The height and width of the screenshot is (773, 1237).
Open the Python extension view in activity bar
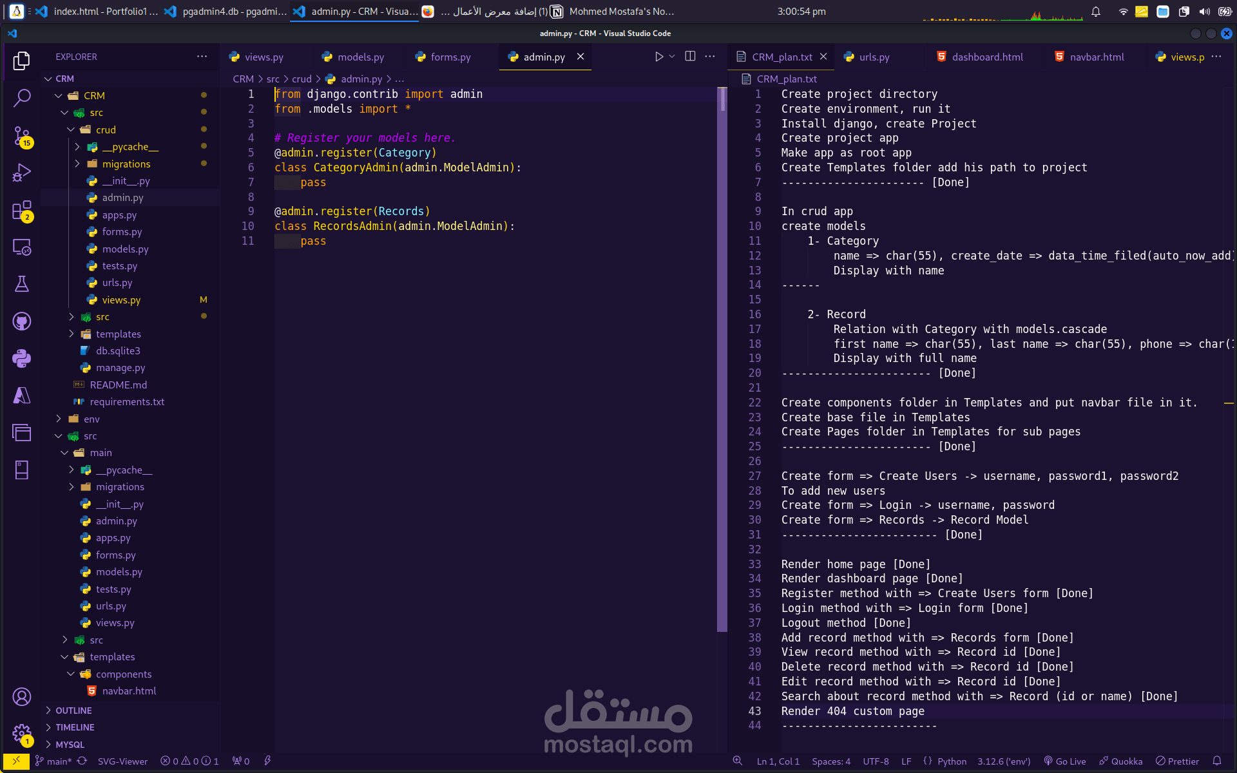click(x=22, y=358)
